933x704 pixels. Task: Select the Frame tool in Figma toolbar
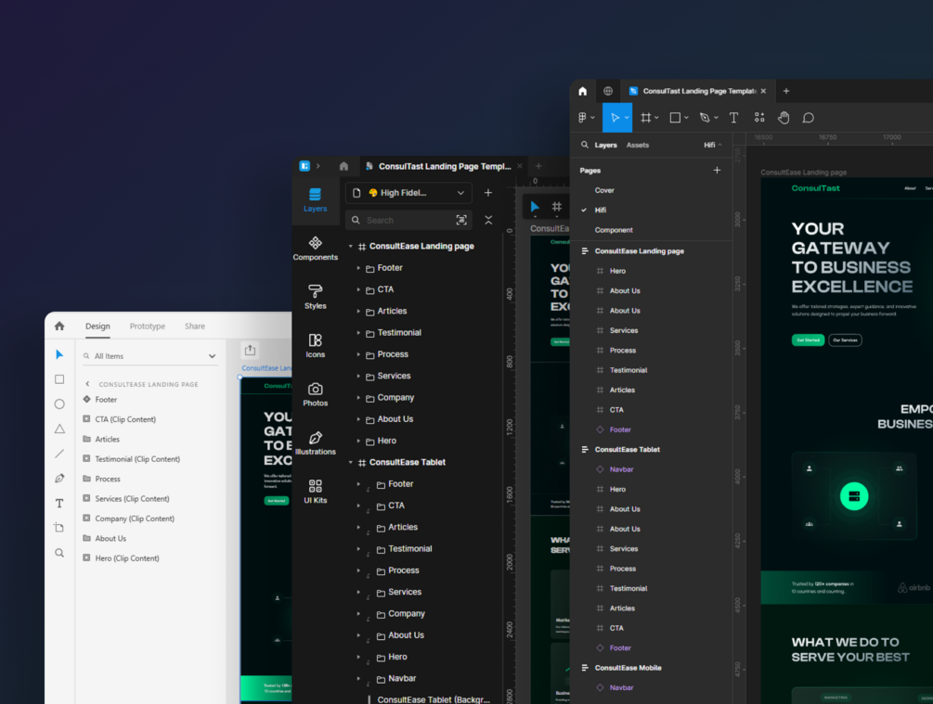(645, 118)
